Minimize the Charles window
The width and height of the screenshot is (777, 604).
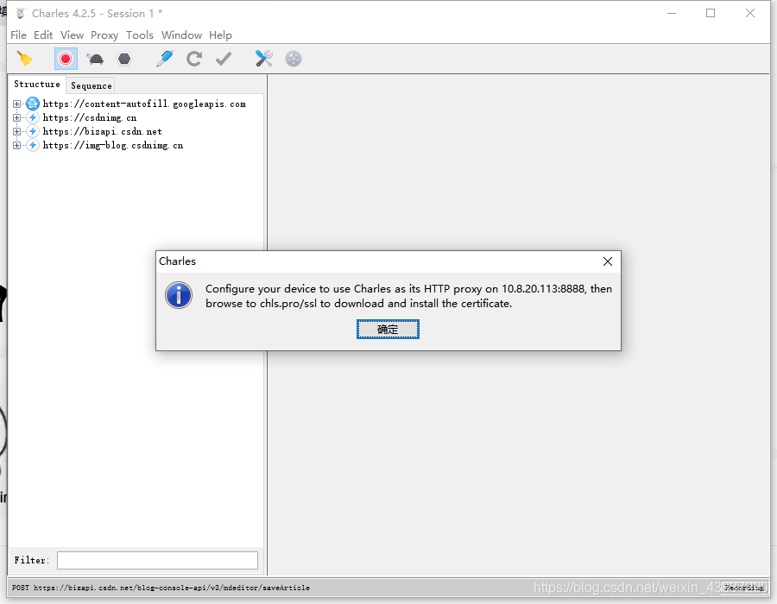[x=672, y=13]
